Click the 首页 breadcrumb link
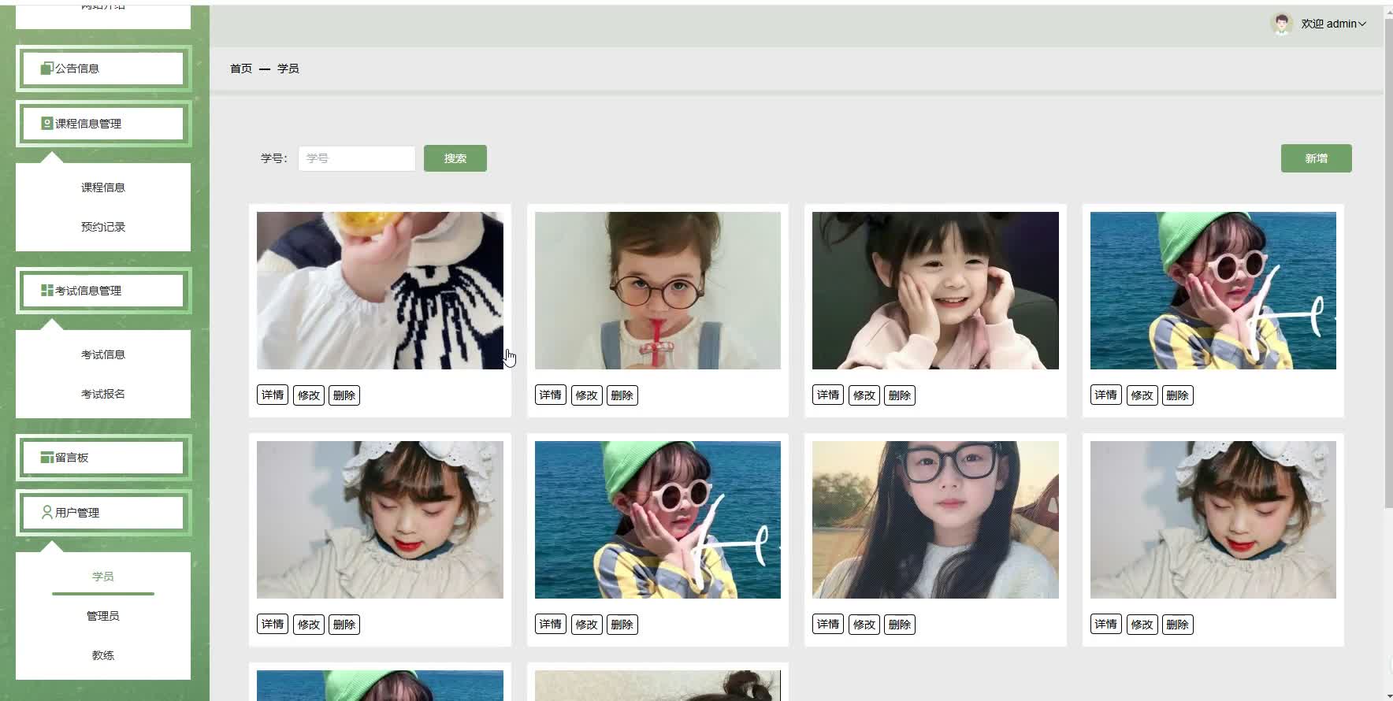 click(x=241, y=69)
